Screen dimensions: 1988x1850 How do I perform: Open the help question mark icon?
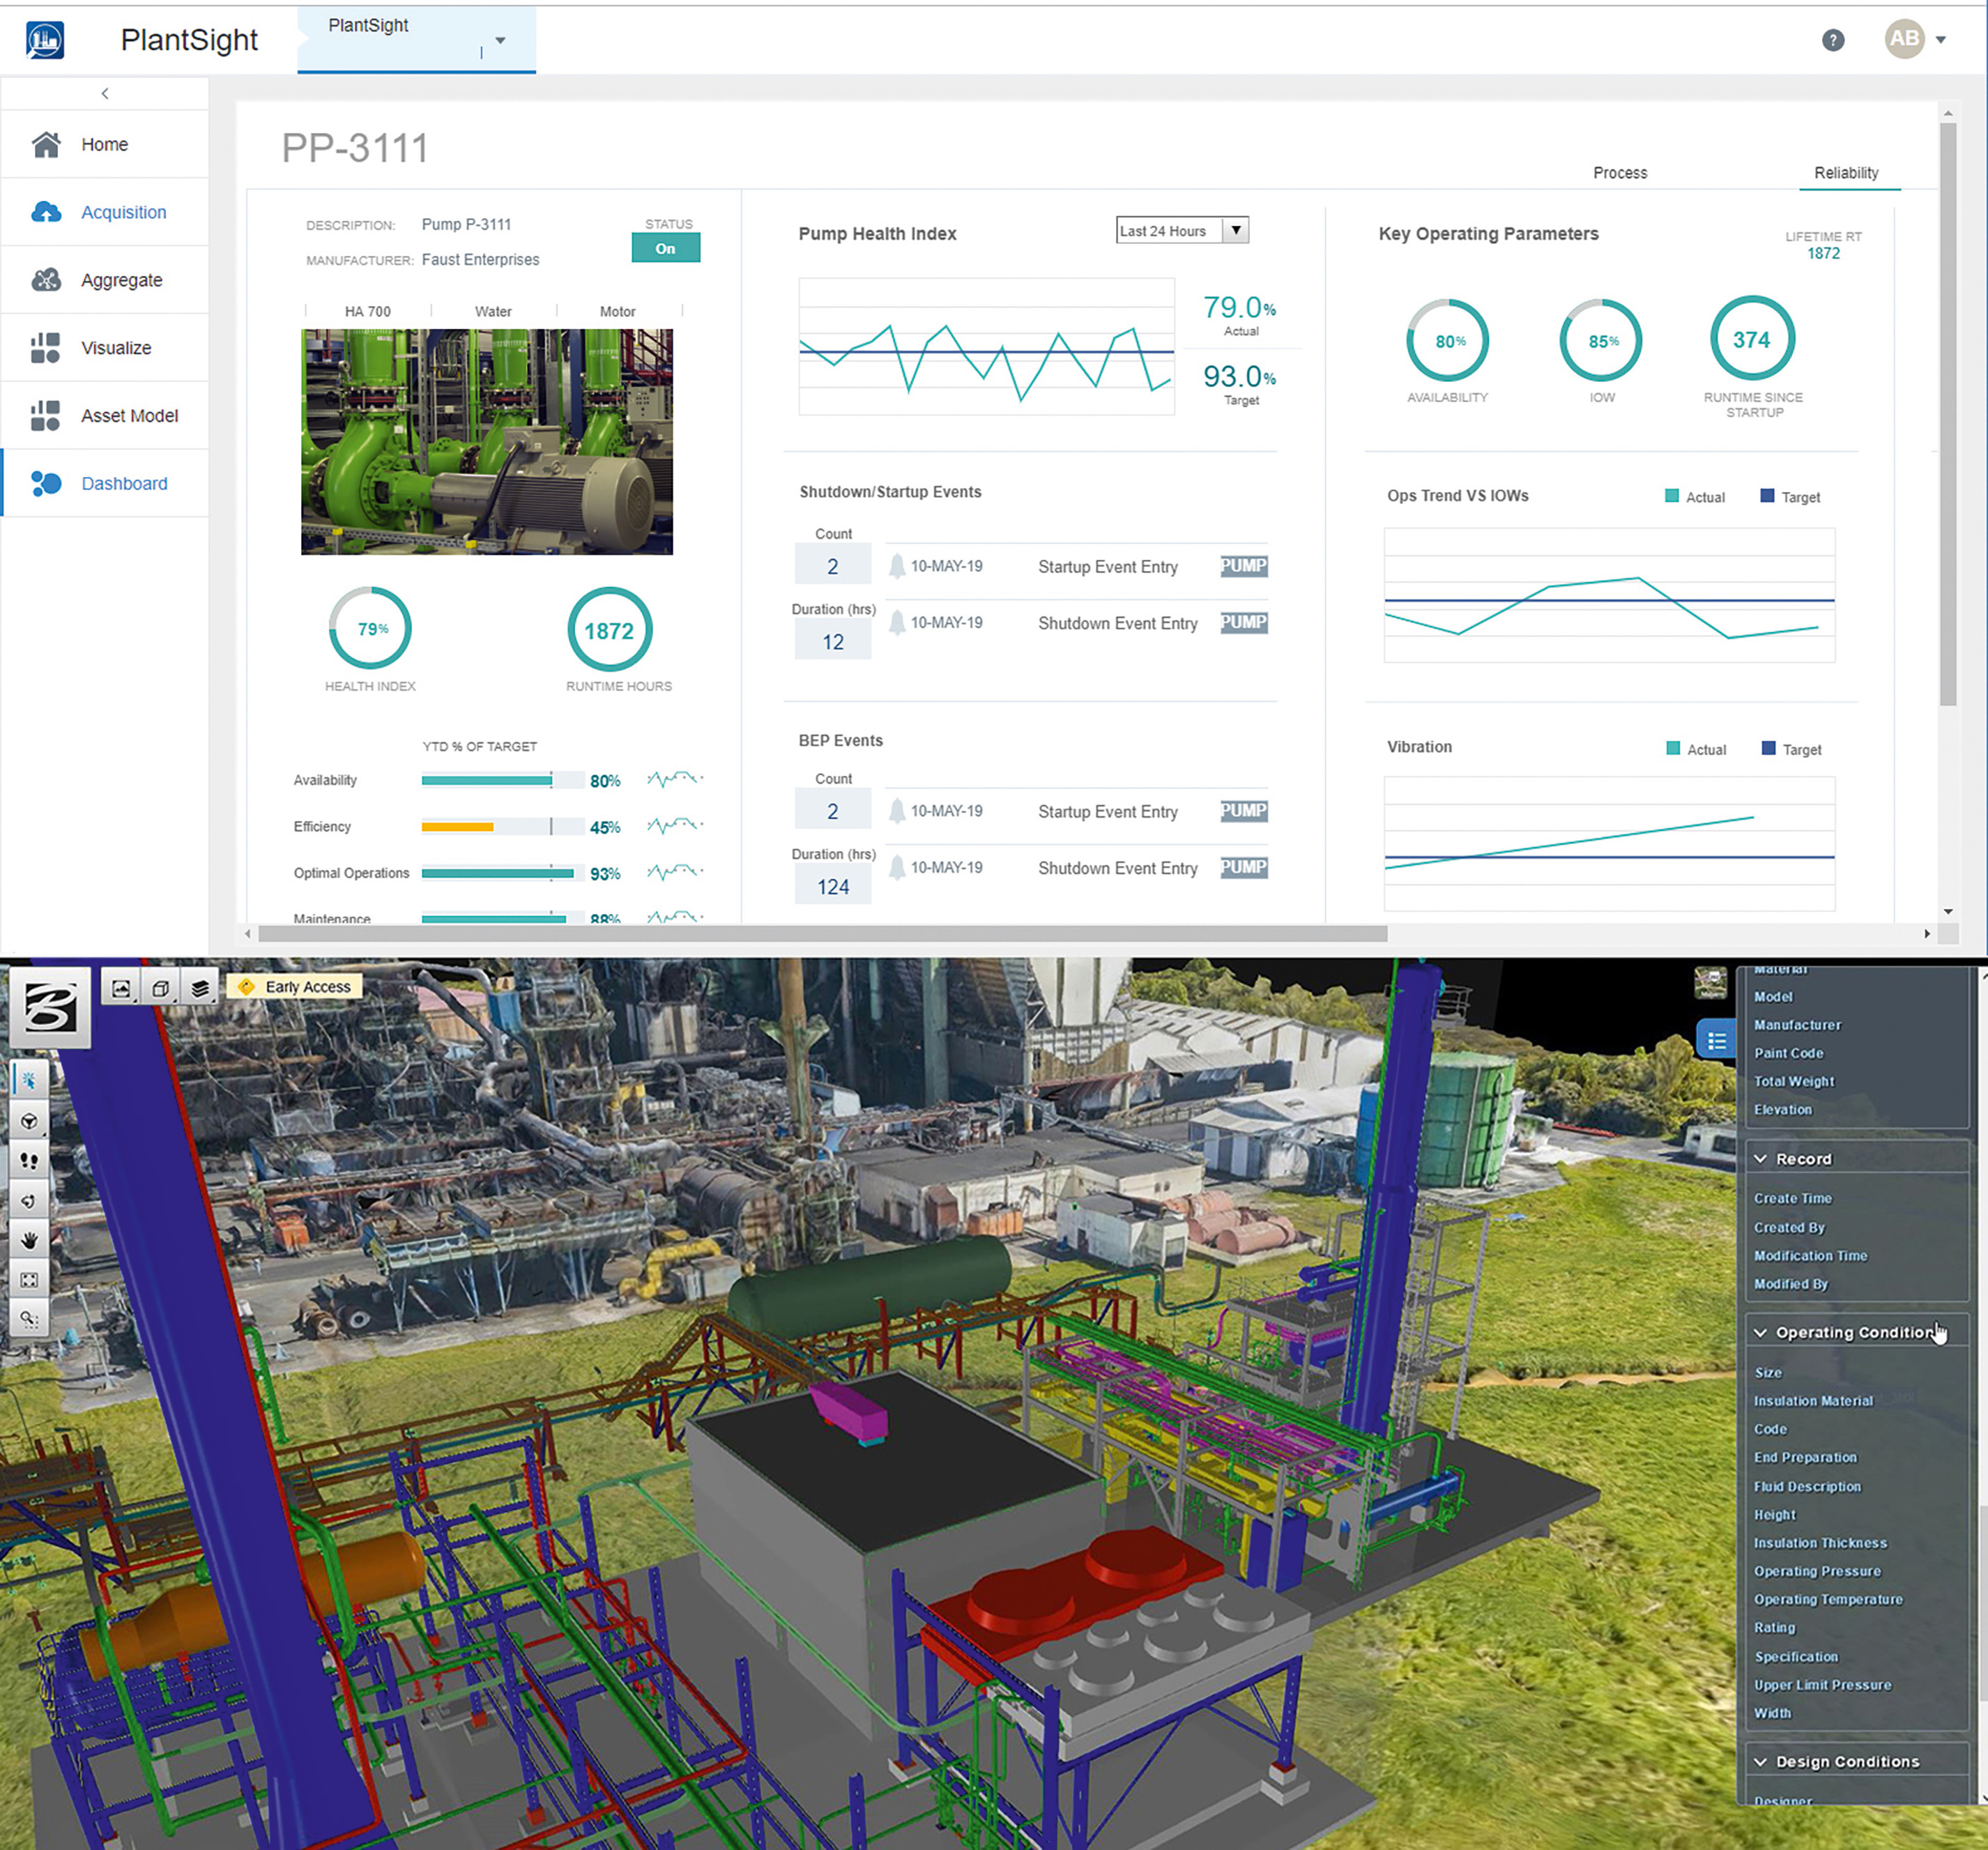(1832, 40)
